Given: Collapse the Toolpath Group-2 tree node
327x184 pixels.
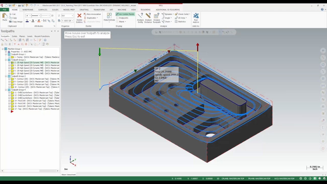Looking at the screenshot, I should pyautogui.click(x=6, y=60).
